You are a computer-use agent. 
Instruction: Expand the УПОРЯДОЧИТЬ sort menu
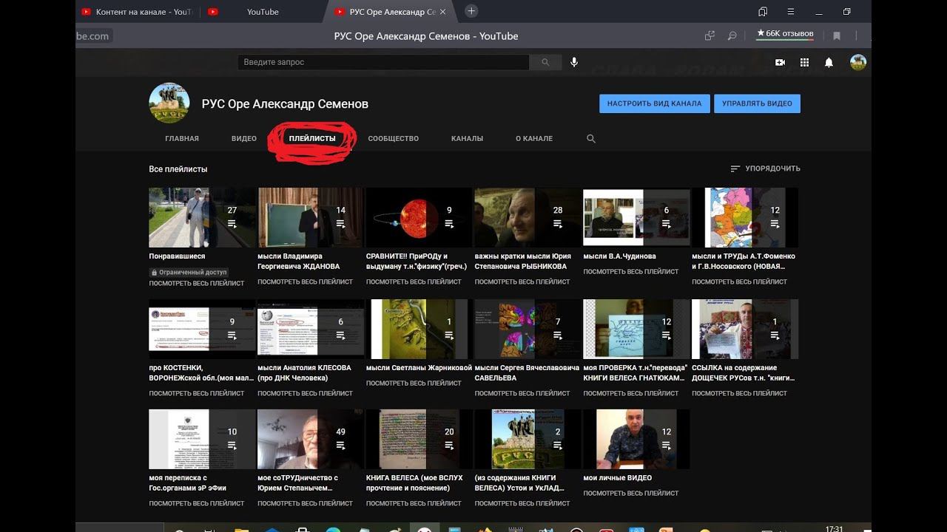765,168
